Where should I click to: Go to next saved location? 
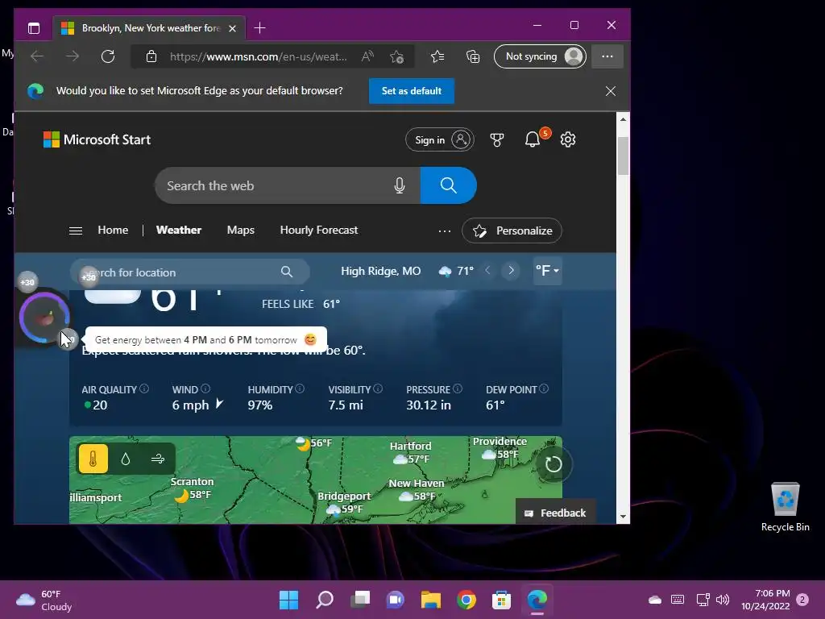click(511, 271)
